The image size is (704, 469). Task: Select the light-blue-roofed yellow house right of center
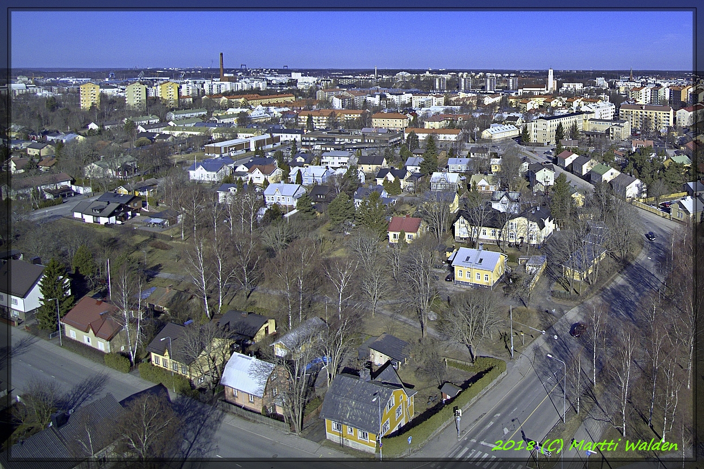click(478, 267)
